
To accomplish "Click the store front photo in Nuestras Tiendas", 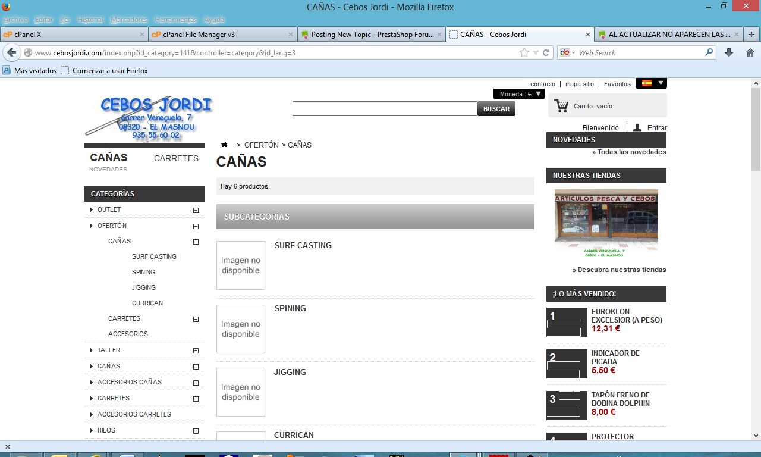I will click(606, 224).
